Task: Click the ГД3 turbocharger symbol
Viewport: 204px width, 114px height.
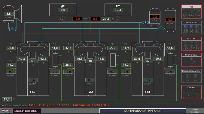Action: pos(33,50)
